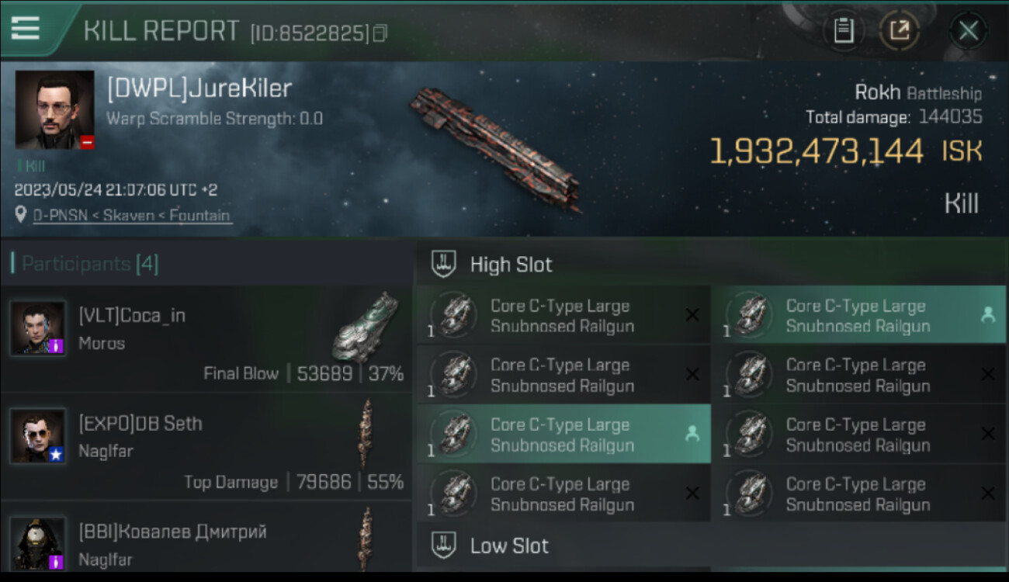Select highlighted top-right railgun with person icon

pos(859,316)
